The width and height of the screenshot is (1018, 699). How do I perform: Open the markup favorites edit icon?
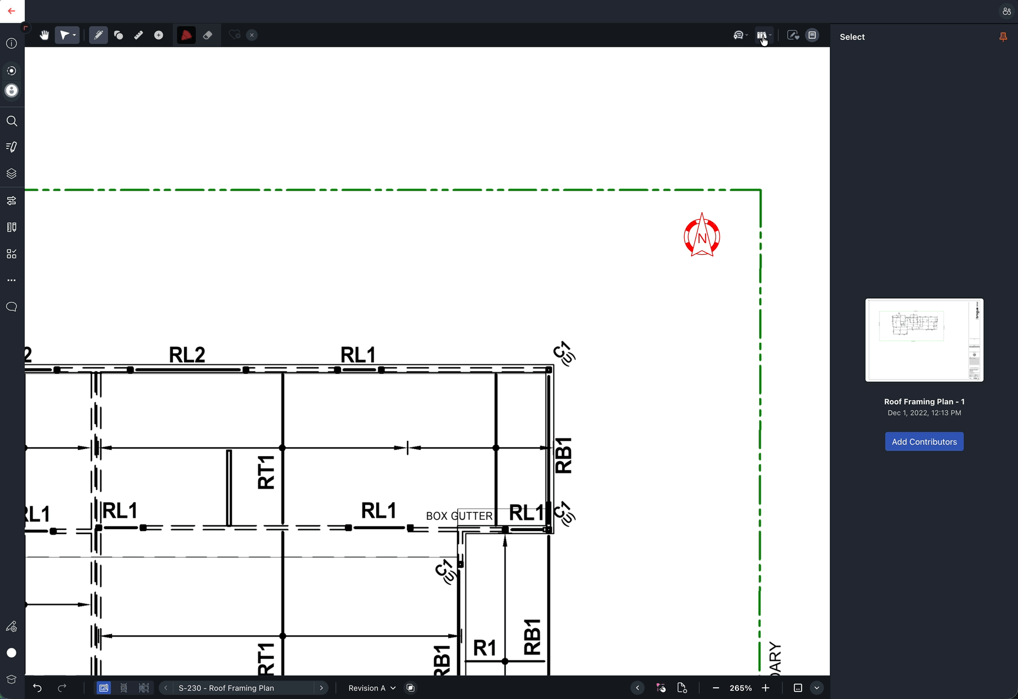(793, 35)
